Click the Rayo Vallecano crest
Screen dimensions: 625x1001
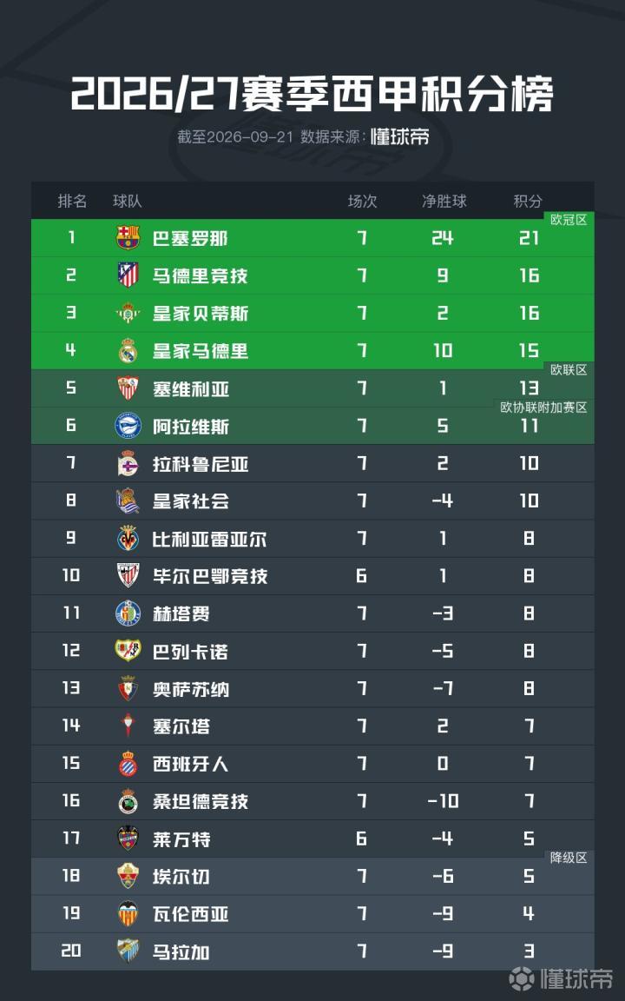[x=128, y=651]
